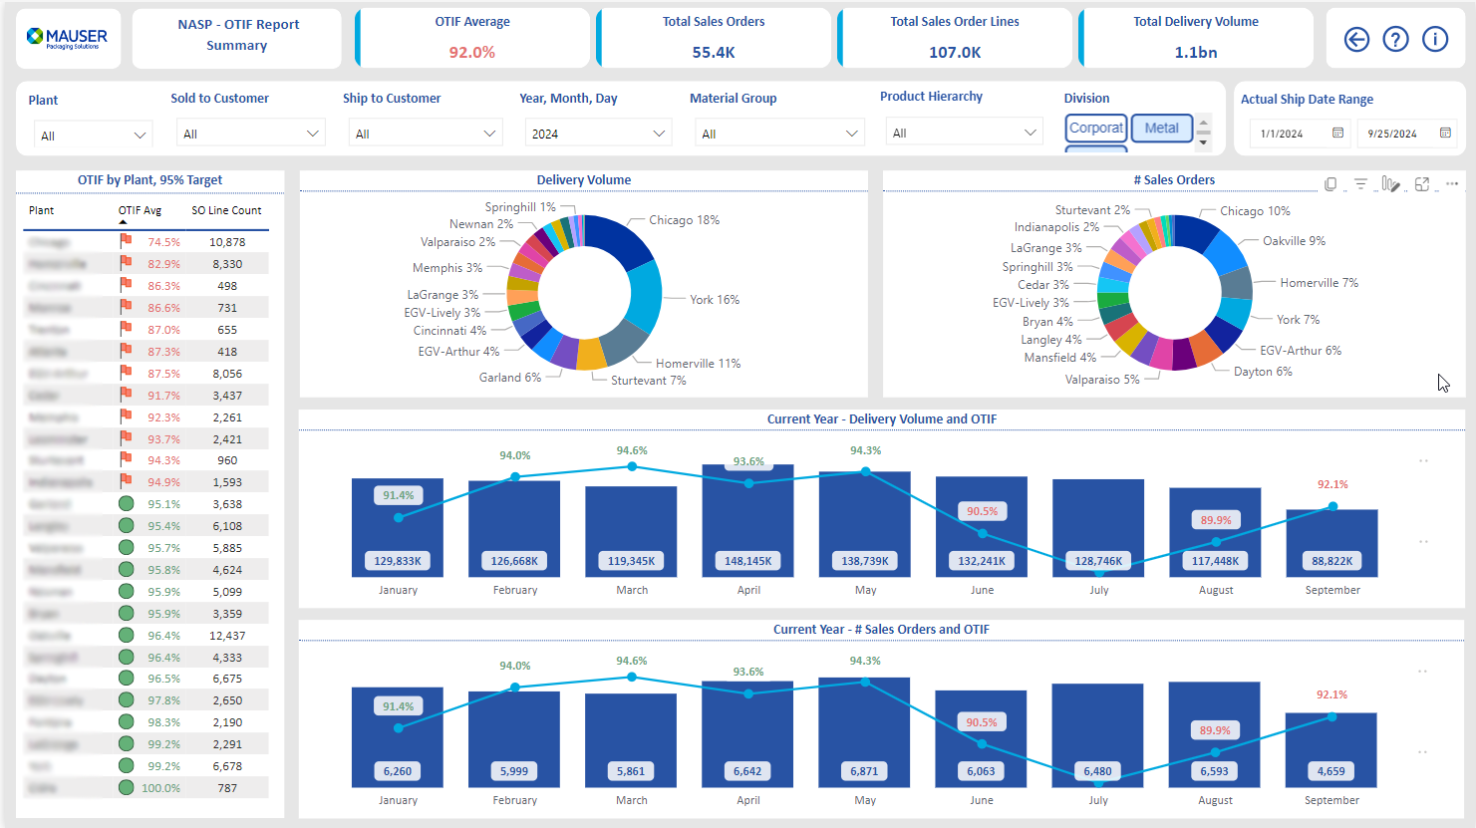Sort table by SO Line Count header
Viewport: 1476px width, 828px height.
click(226, 210)
